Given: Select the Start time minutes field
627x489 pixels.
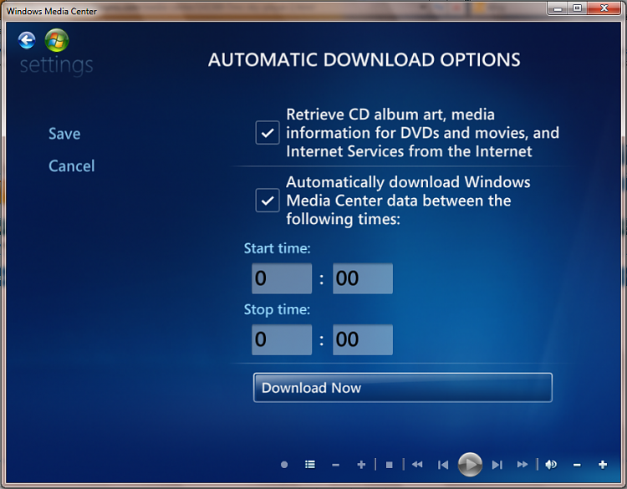Looking at the screenshot, I should (363, 278).
